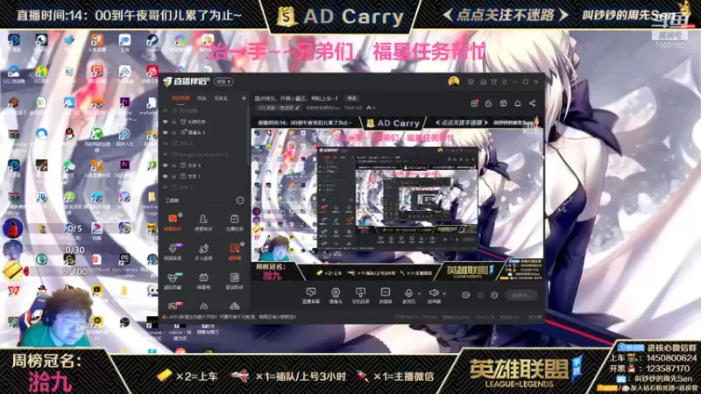The height and width of the screenshot is (394, 701).
Task: Open the hamburger menu in title bar
Action: [505, 81]
